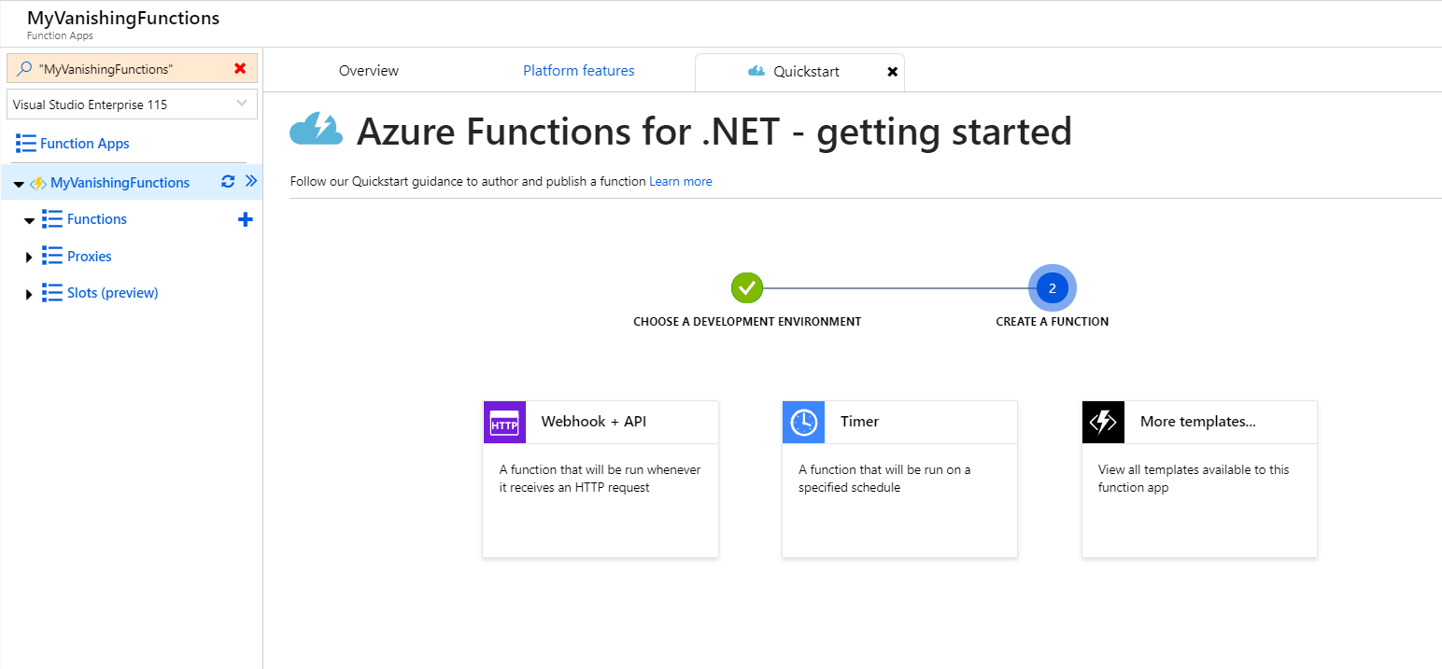Click inside the search box

tap(132, 69)
